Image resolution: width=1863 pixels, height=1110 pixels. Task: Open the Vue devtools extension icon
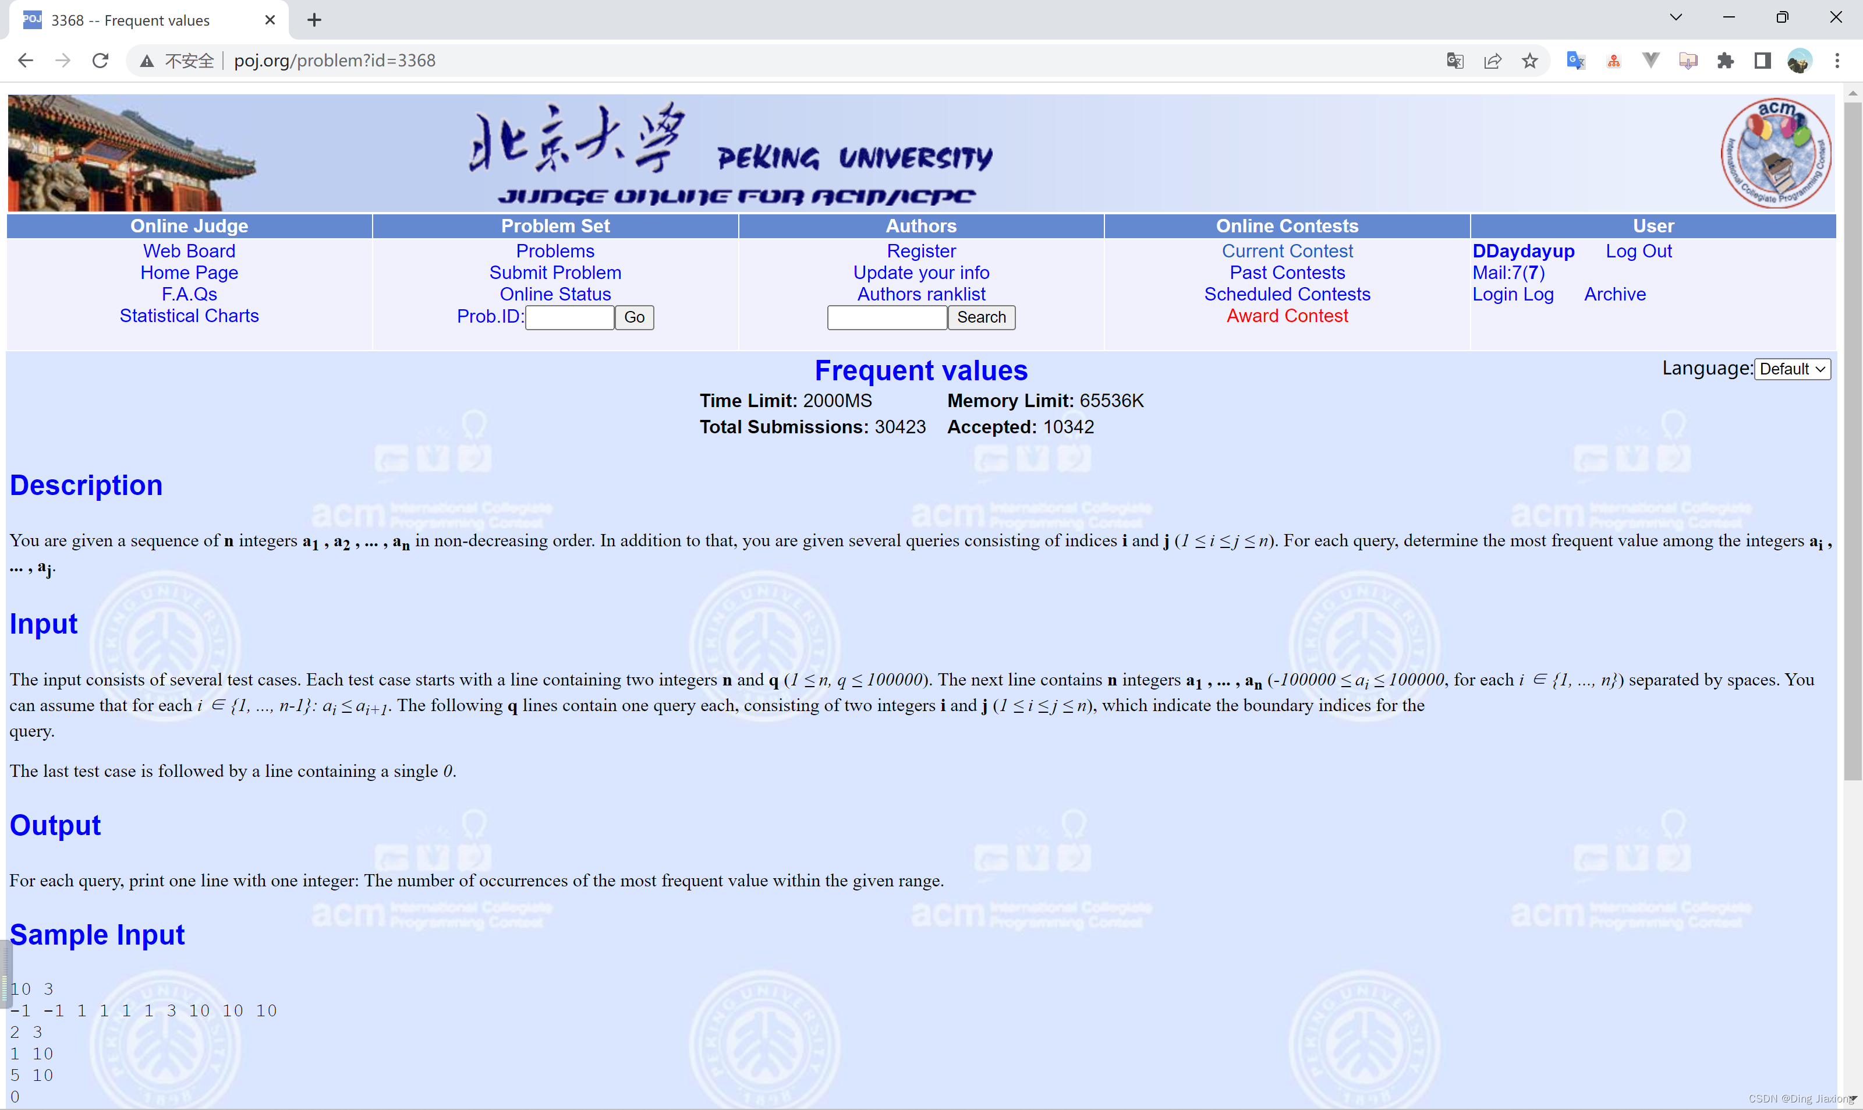click(1651, 61)
